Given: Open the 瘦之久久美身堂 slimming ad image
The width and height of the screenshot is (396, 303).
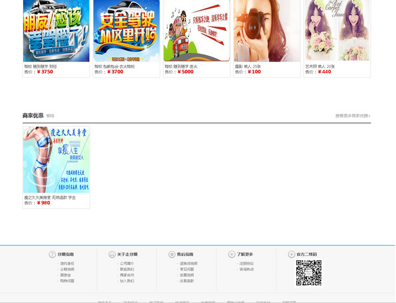Looking at the screenshot, I should click(x=56, y=160).
